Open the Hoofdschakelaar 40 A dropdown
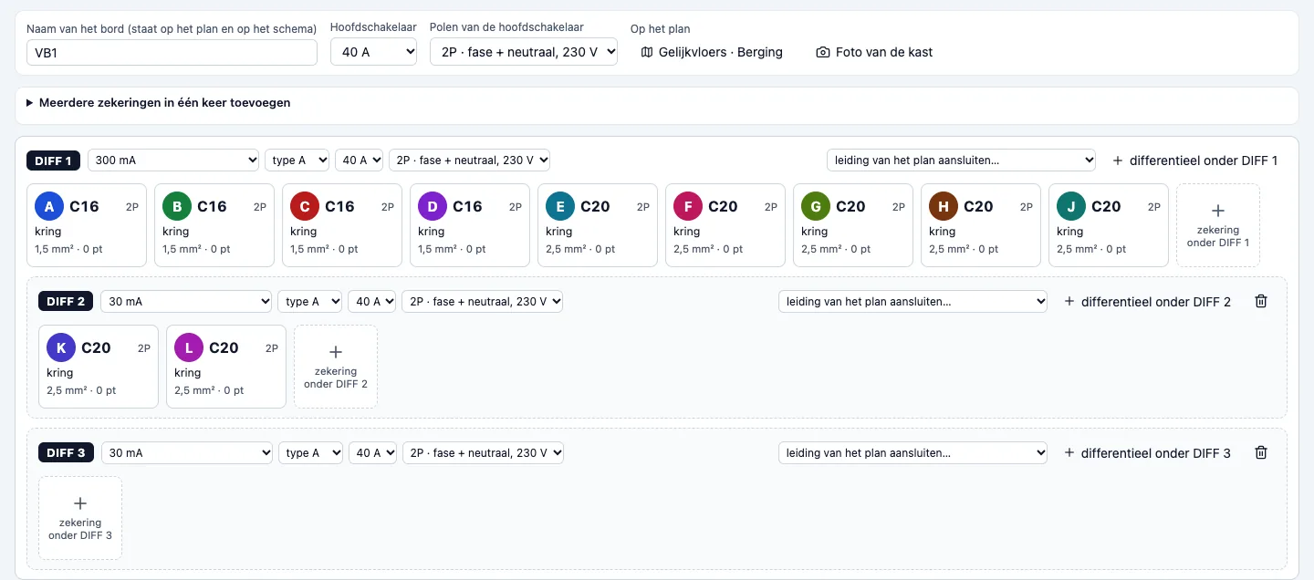 [x=373, y=52]
